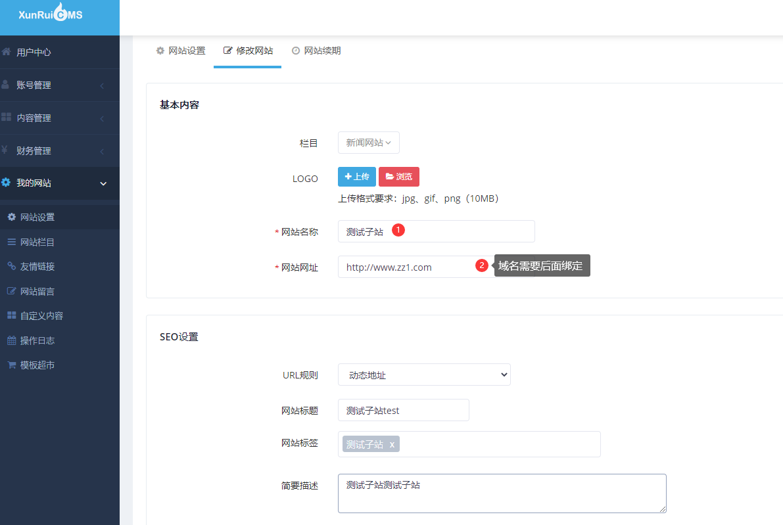Image resolution: width=783 pixels, height=525 pixels.
Task: Click the XunRuiCMS logo
Action: pyautogui.click(x=51, y=13)
